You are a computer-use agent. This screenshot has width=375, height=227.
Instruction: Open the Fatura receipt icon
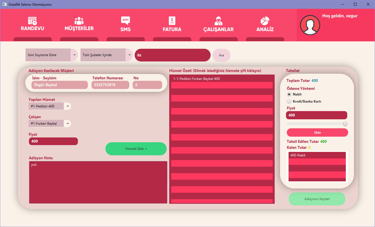click(x=172, y=21)
